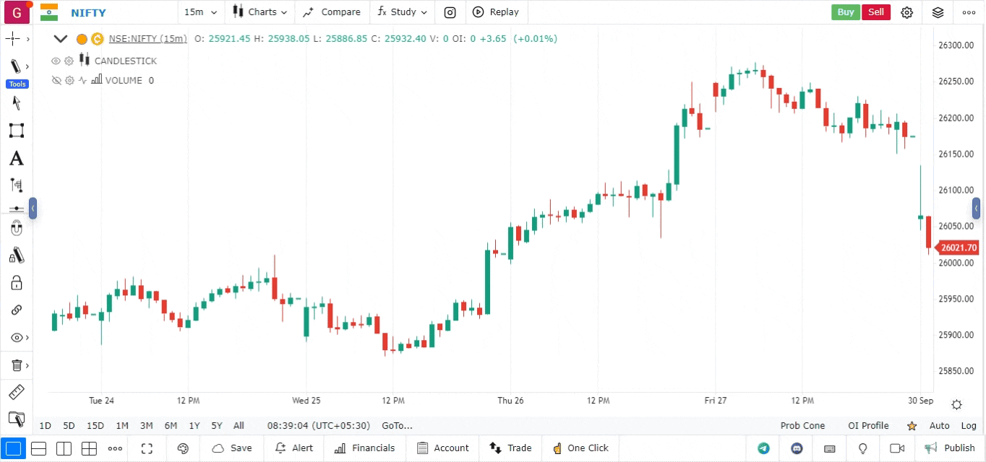The image size is (986, 462).
Task: Open layers icon in top right
Action: [x=938, y=12]
